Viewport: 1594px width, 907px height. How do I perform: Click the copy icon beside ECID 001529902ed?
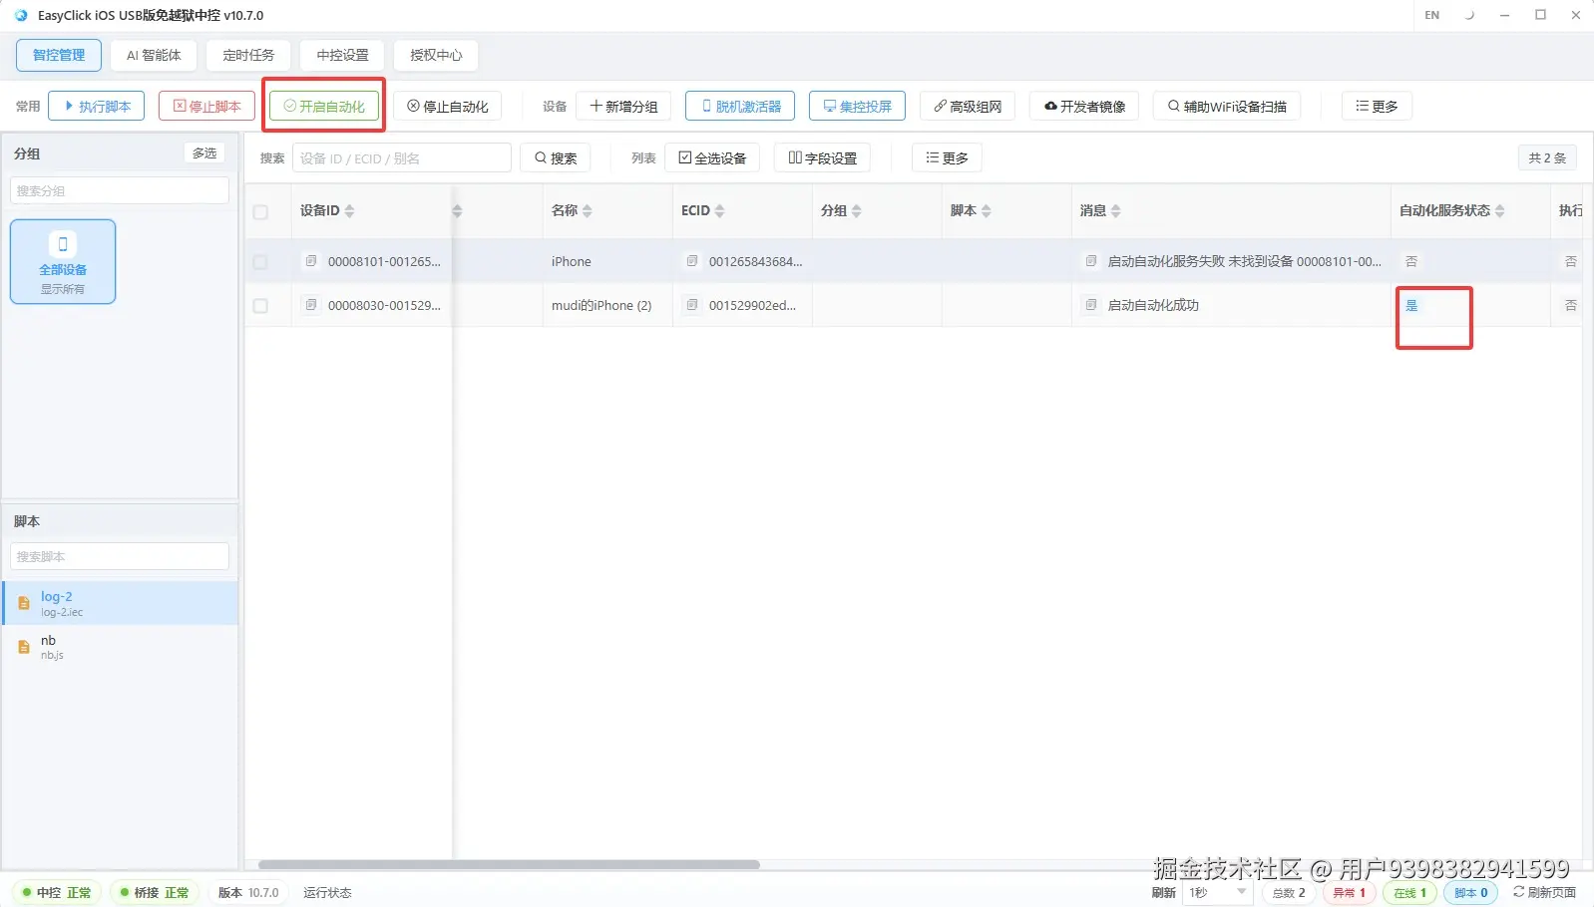tap(692, 305)
